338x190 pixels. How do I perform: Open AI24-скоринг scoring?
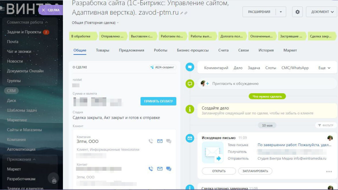(x=163, y=67)
